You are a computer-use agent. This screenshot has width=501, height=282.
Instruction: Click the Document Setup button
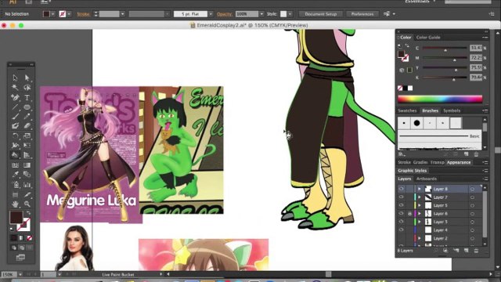point(320,14)
